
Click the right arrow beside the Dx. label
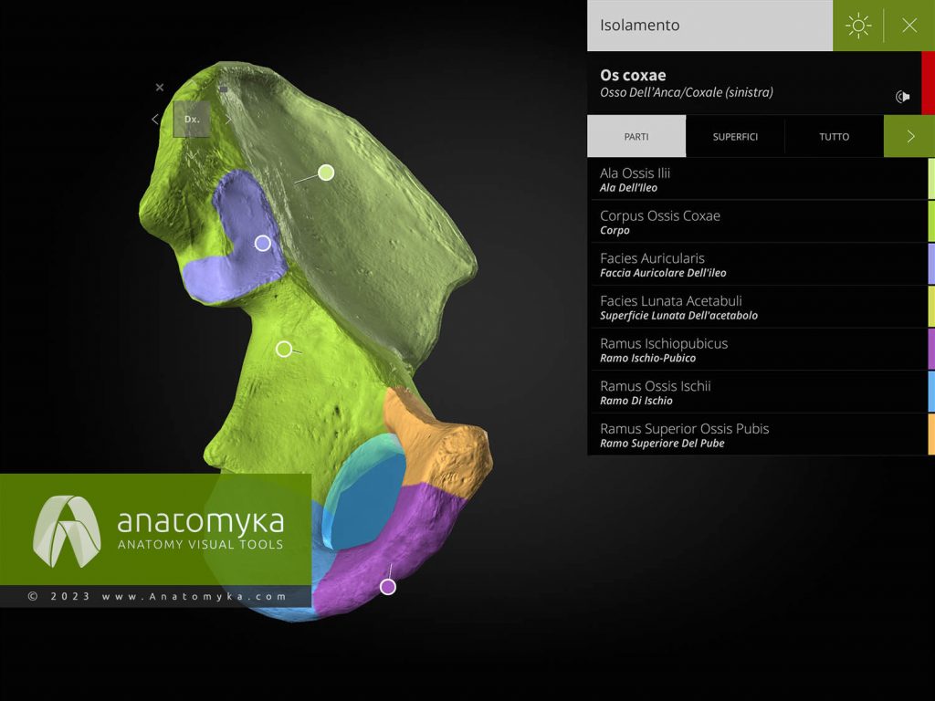[227, 119]
